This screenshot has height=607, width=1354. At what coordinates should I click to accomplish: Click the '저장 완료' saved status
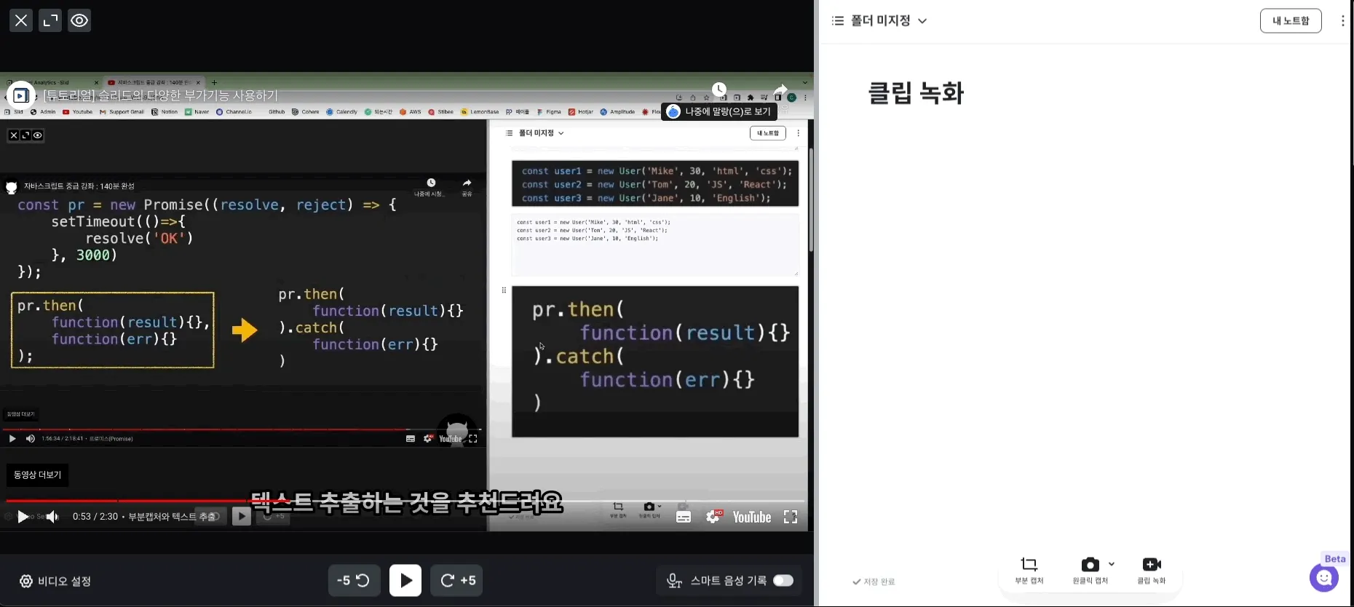pyautogui.click(x=874, y=582)
